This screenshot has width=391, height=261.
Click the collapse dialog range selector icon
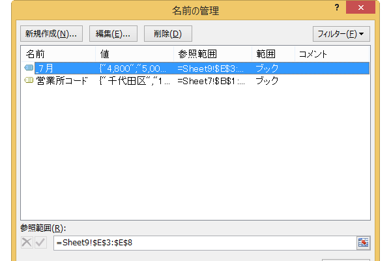point(364,243)
